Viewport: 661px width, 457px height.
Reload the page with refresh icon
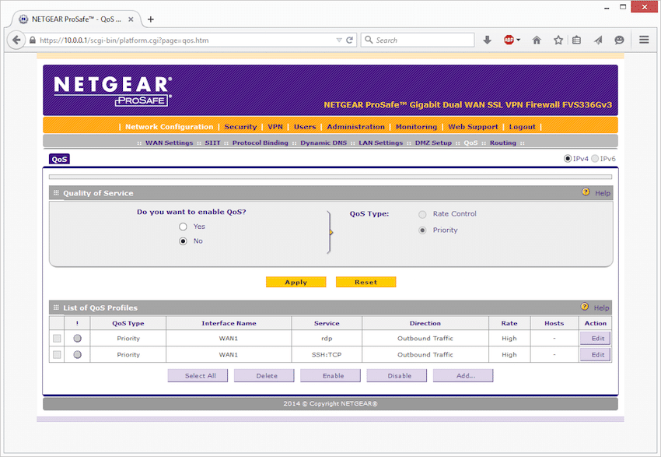coord(349,40)
